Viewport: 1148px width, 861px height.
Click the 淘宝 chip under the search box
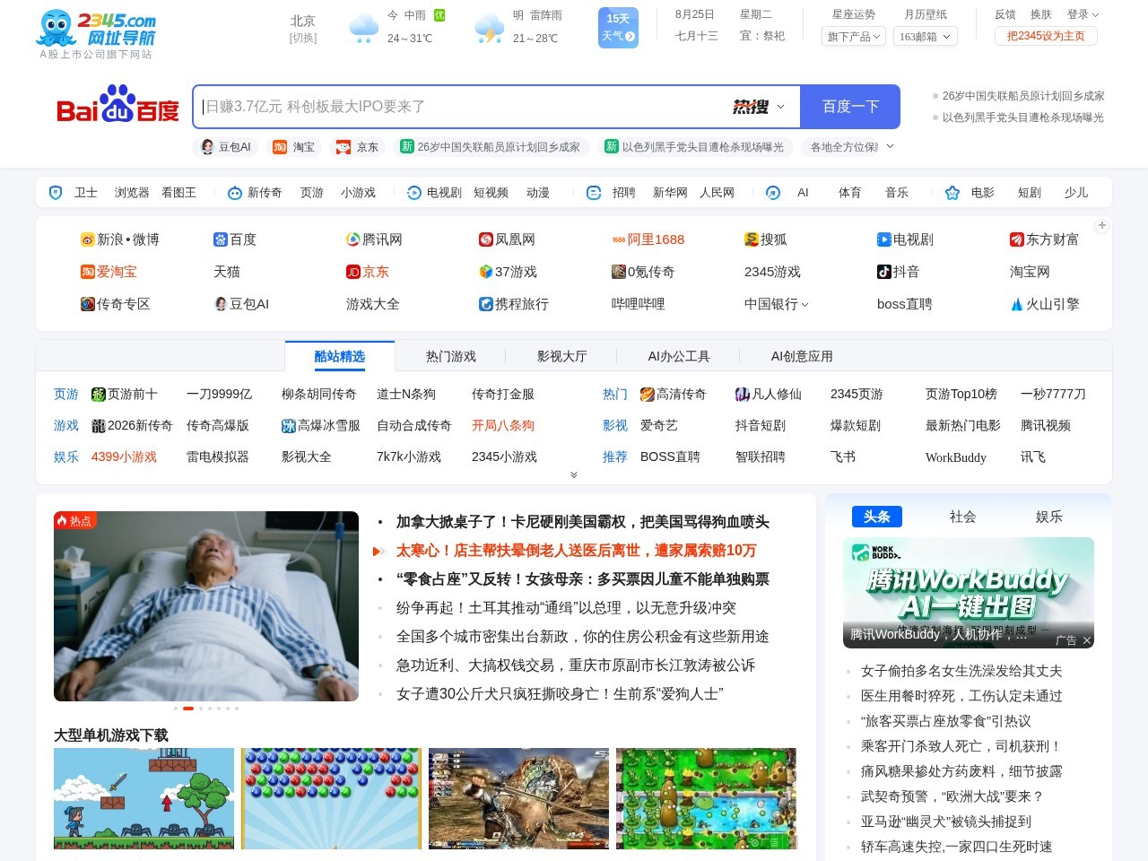294,147
